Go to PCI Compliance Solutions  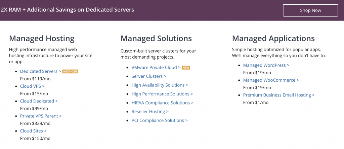point(160,120)
